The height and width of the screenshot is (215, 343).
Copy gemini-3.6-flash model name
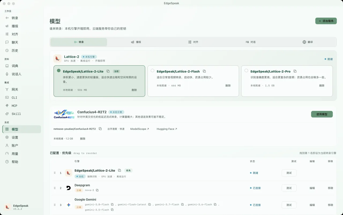click(215, 205)
